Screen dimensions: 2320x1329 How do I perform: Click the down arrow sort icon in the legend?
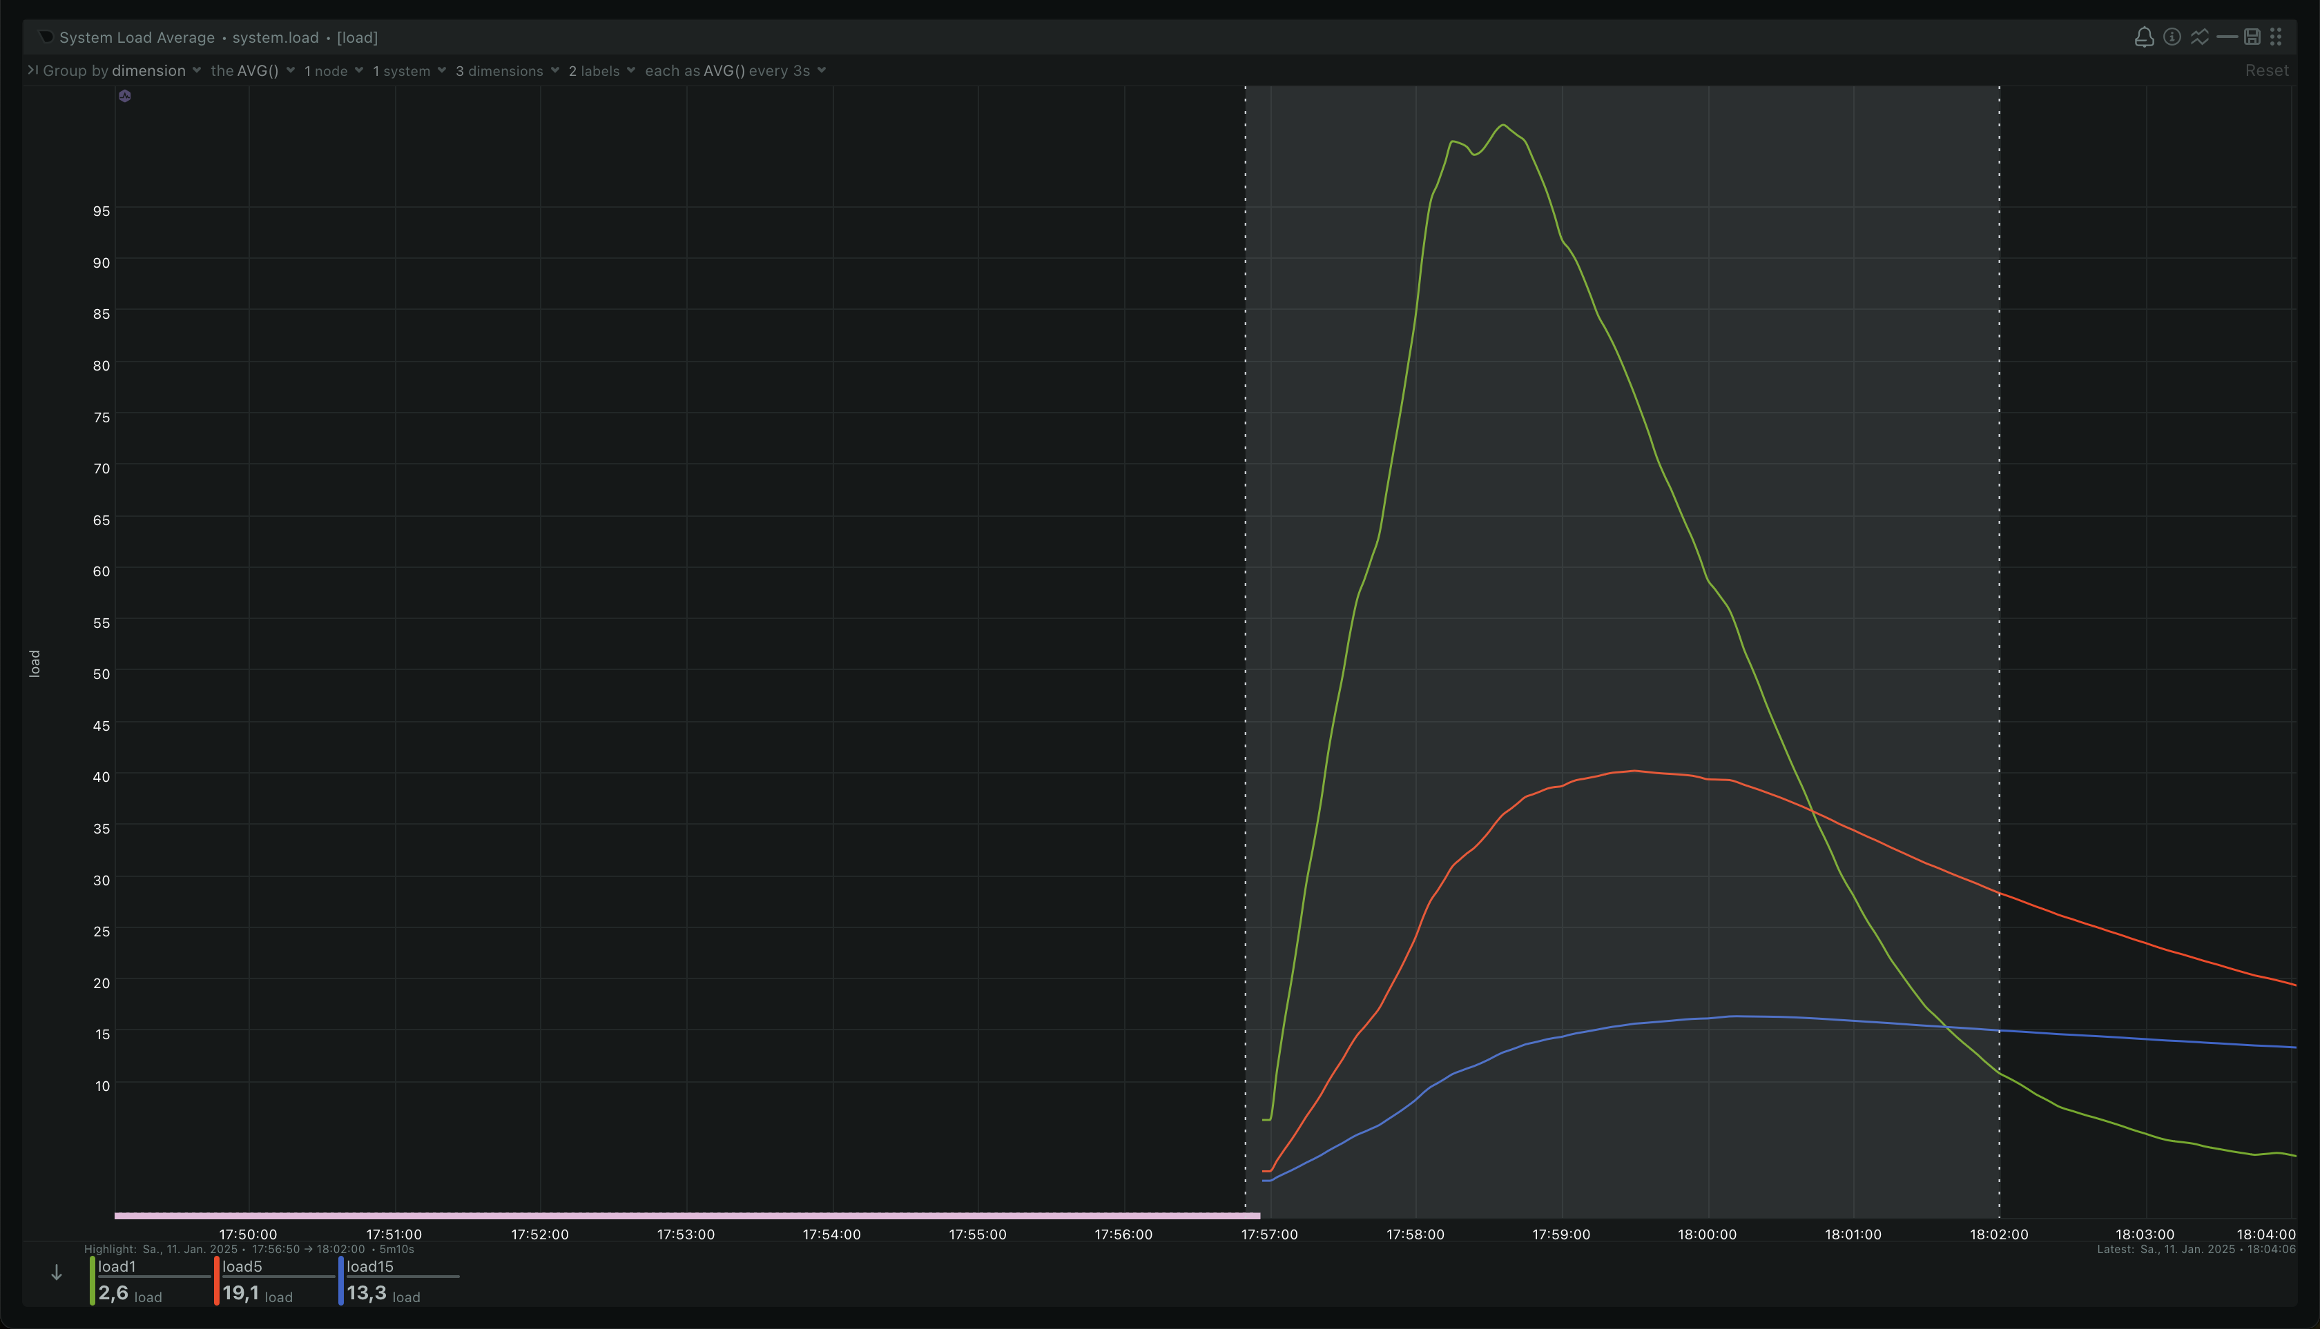(57, 1272)
